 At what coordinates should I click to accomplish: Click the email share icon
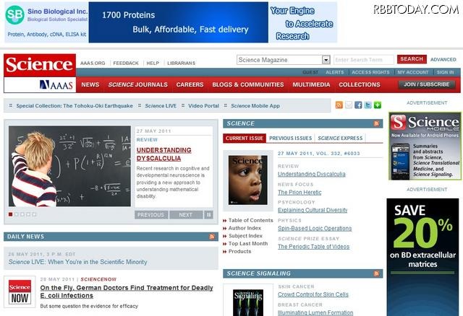[x=349, y=105]
